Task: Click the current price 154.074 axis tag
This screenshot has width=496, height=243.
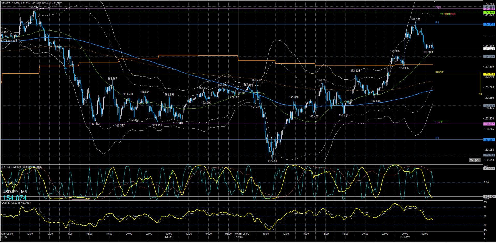Action: (x=489, y=49)
